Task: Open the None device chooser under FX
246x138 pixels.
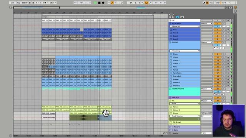Action: [184, 103]
